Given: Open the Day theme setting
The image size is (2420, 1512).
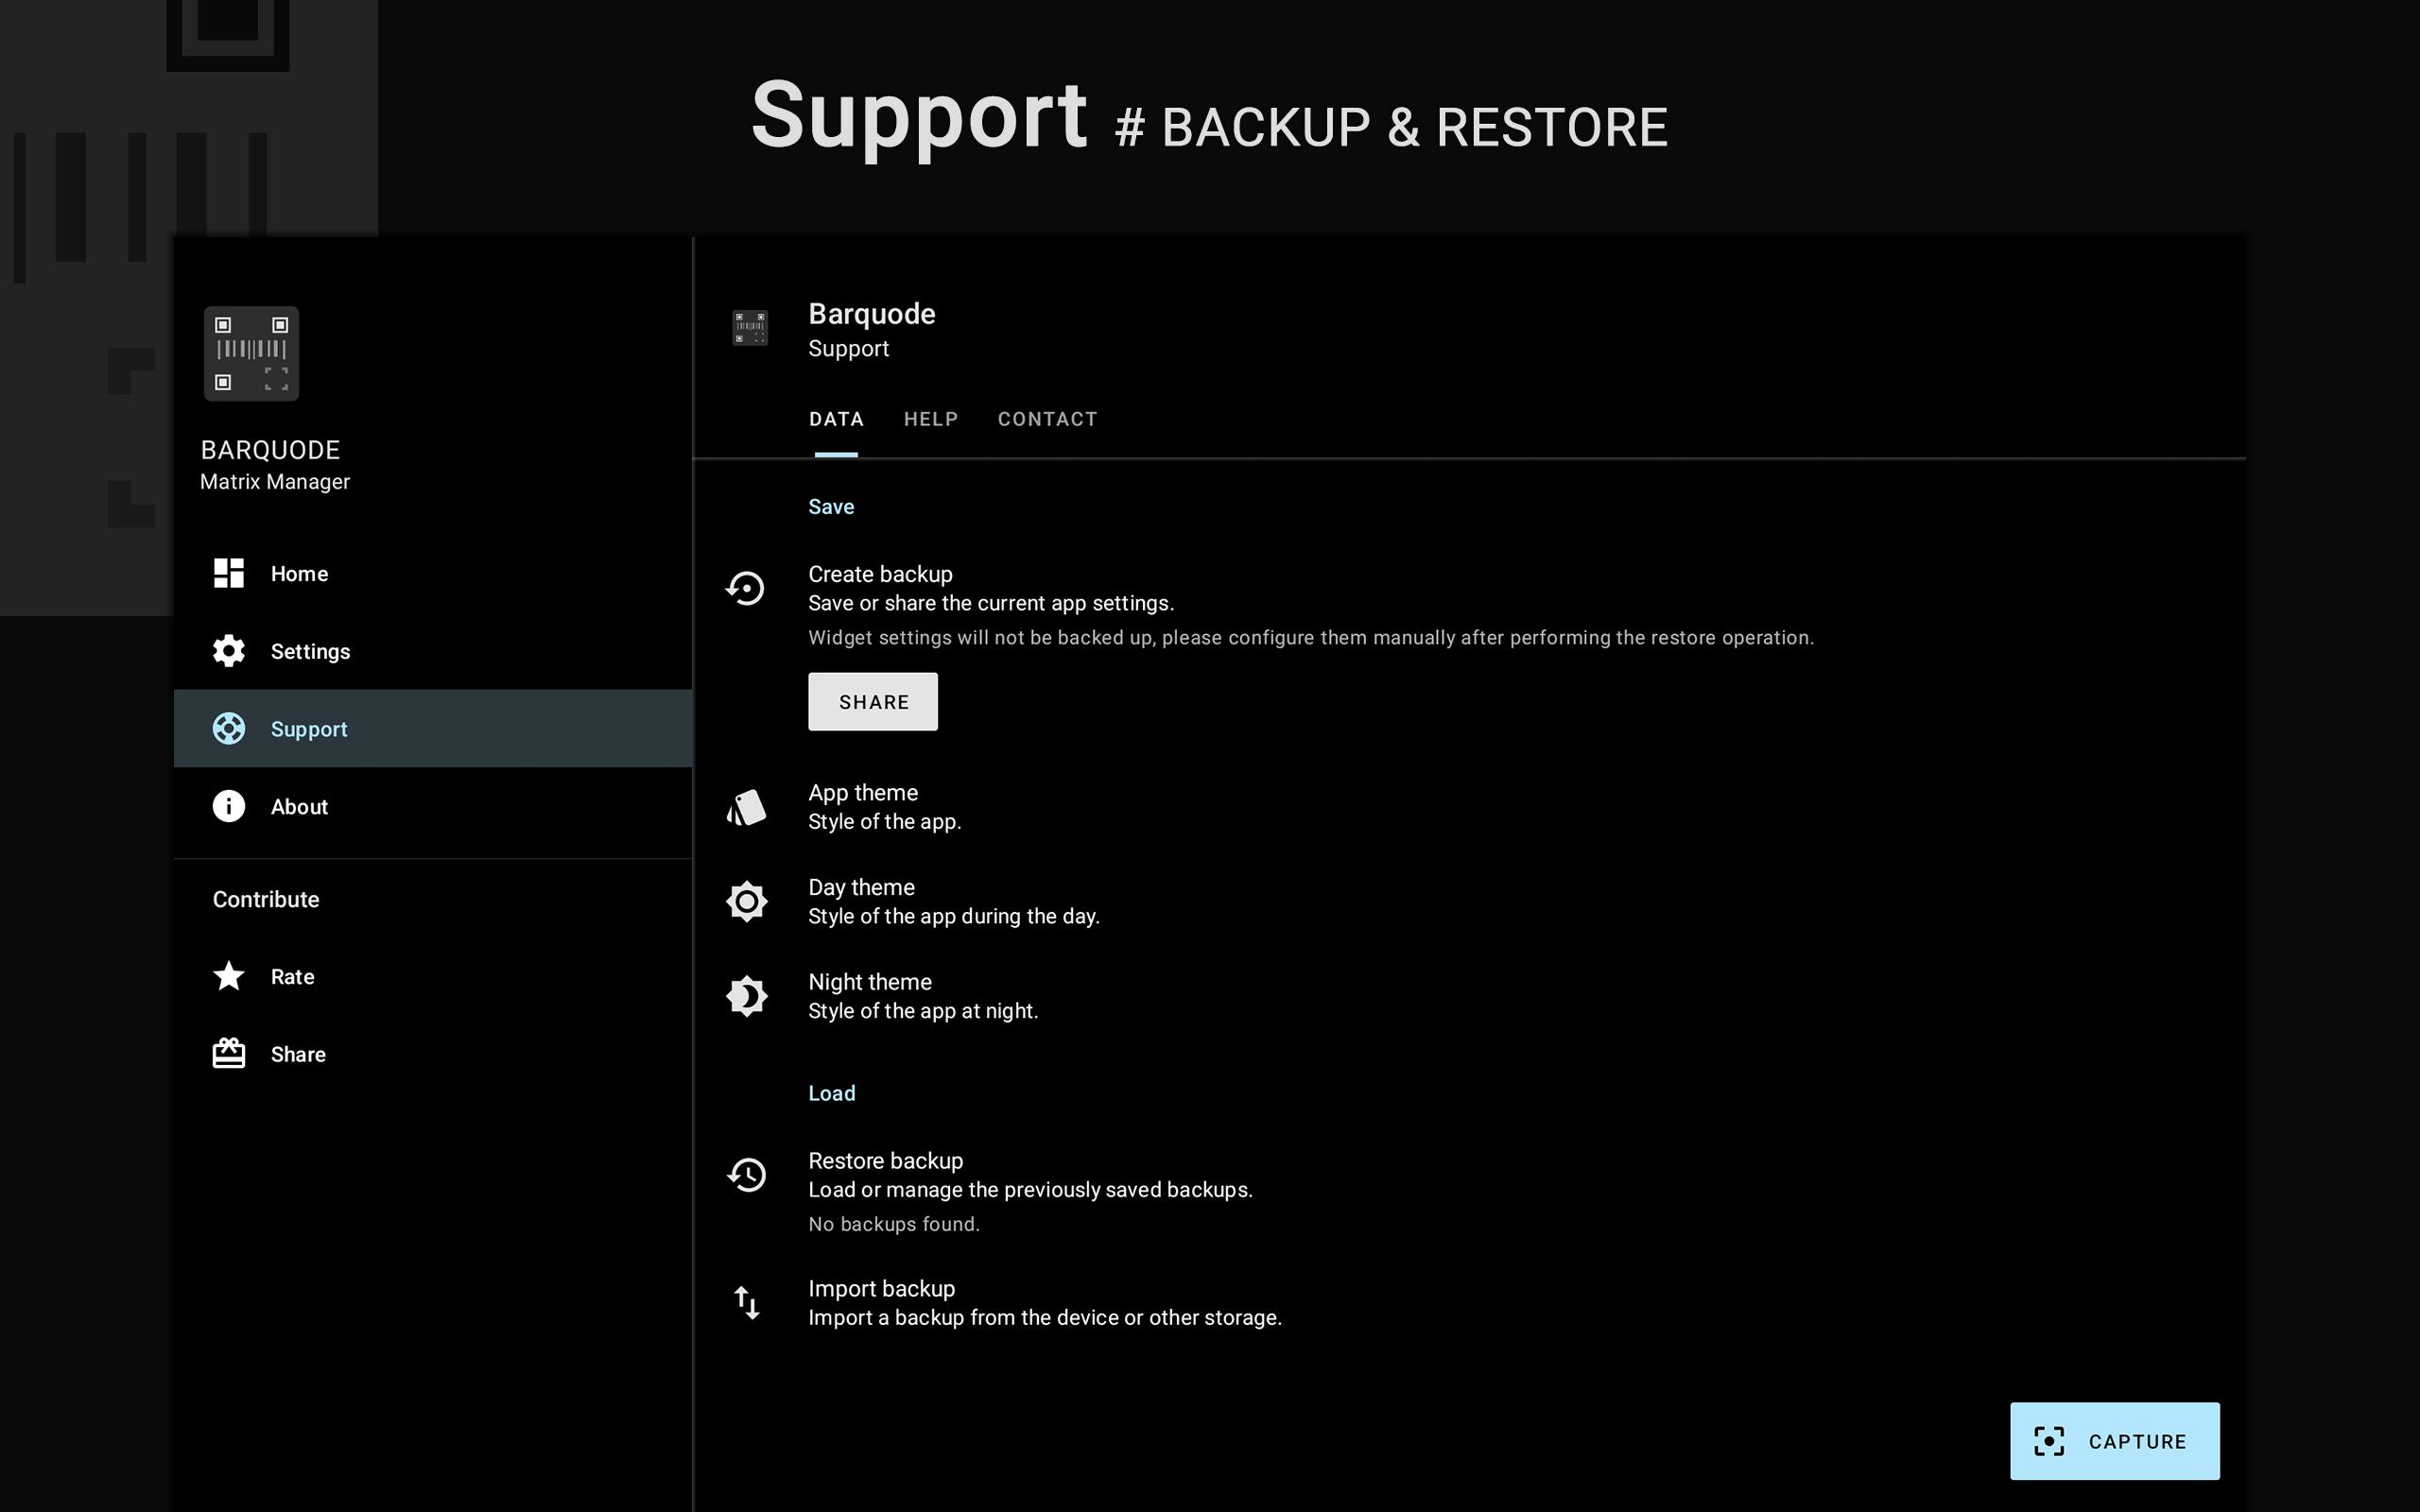Looking at the screenshot, I should click(x=1470, y=902).
